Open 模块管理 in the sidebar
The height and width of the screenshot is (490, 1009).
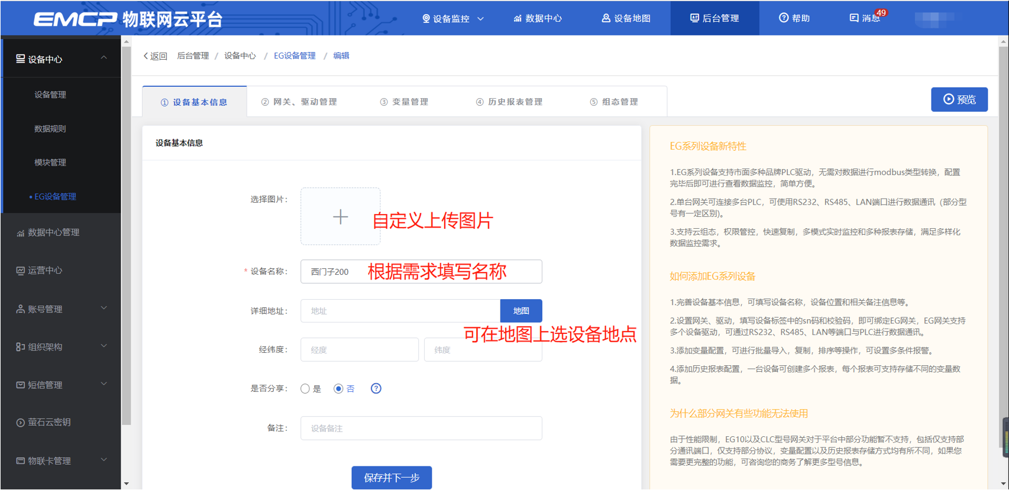coord(50,163)
